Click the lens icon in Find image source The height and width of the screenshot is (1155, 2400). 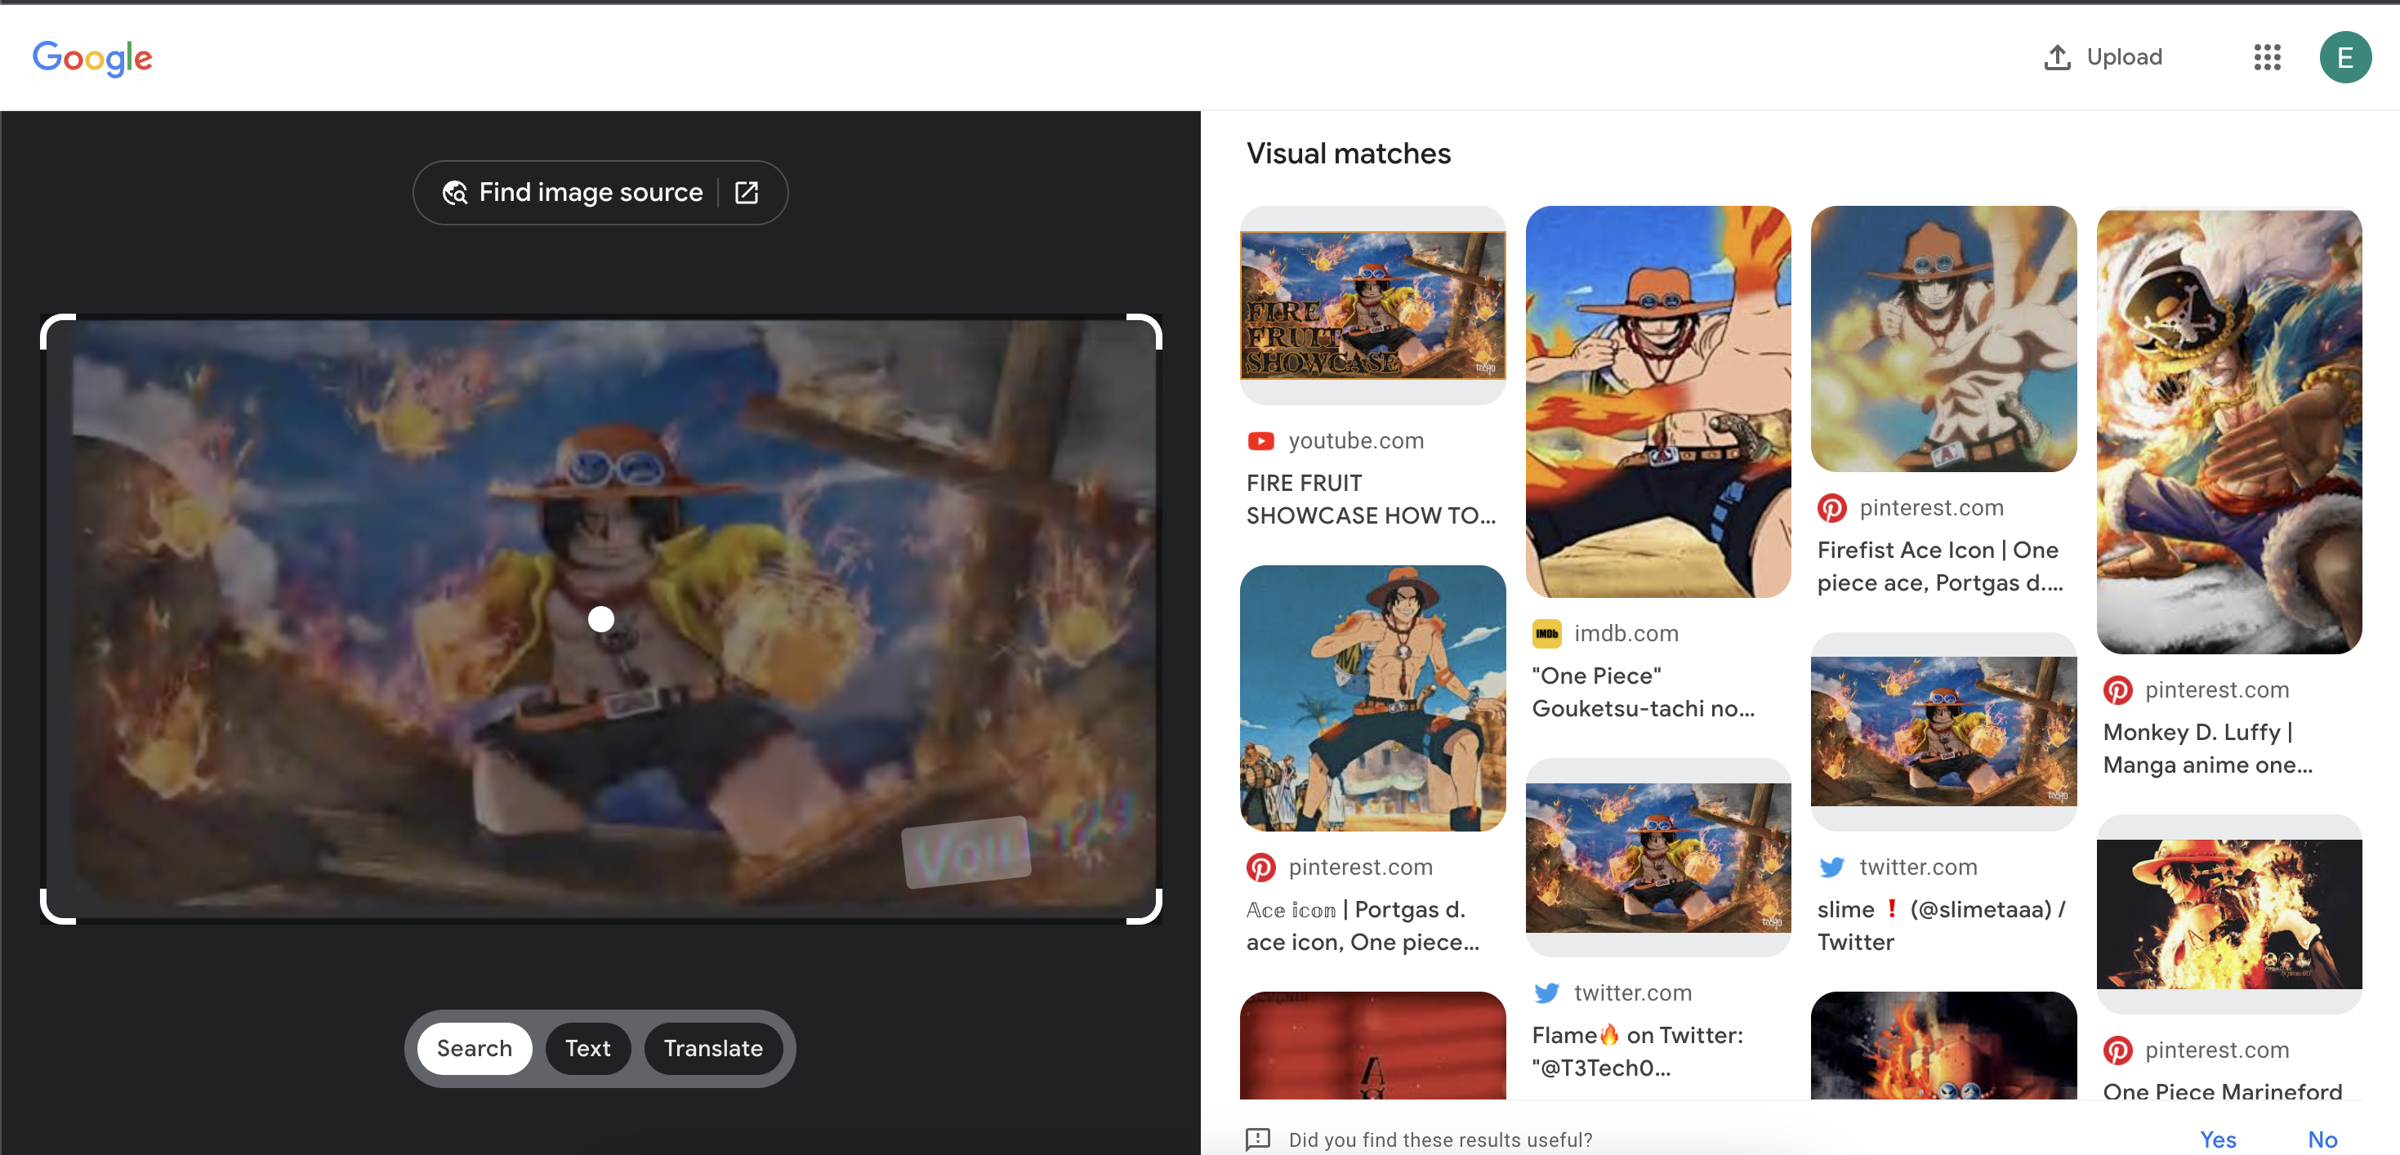tap(455, 193)
